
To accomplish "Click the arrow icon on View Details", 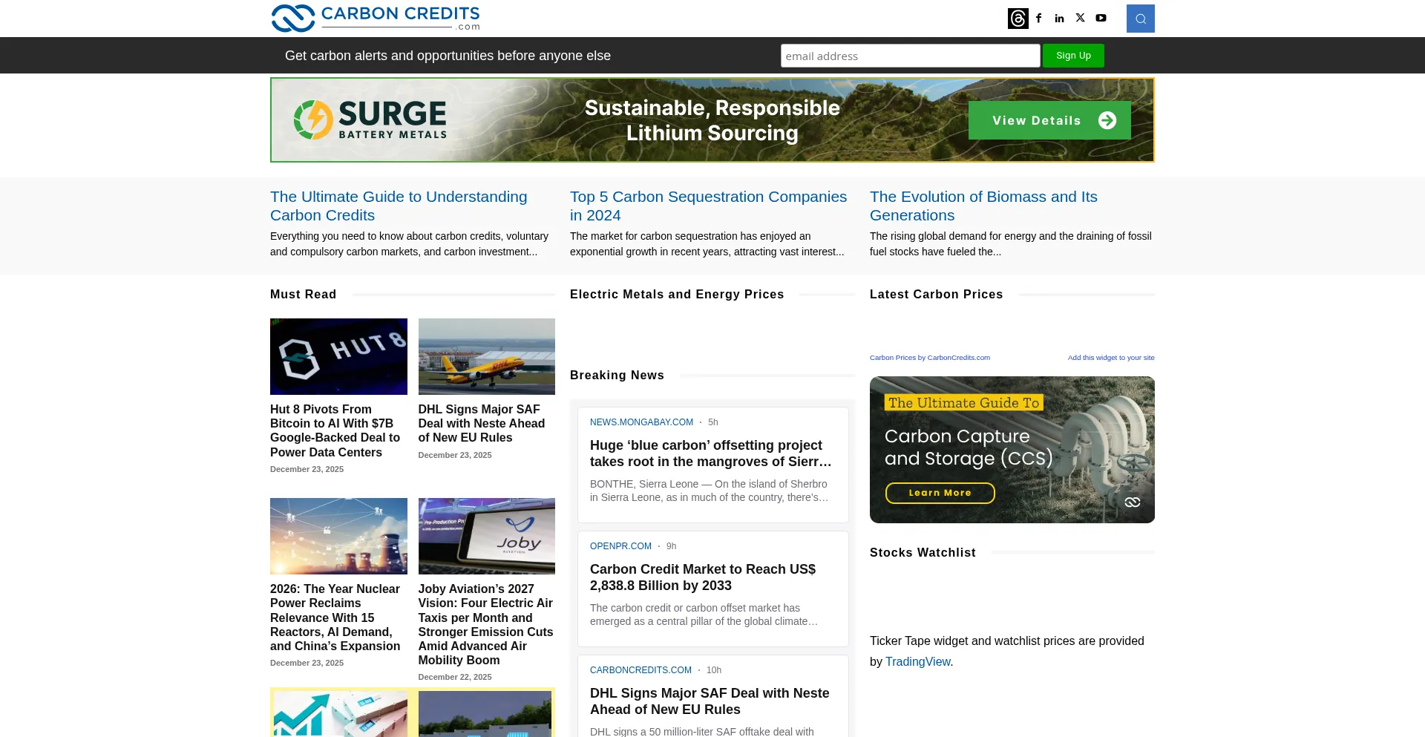I will coord(1107,120).
